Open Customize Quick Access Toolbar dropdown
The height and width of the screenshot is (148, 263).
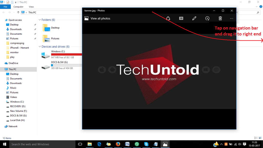pos(16,2)
